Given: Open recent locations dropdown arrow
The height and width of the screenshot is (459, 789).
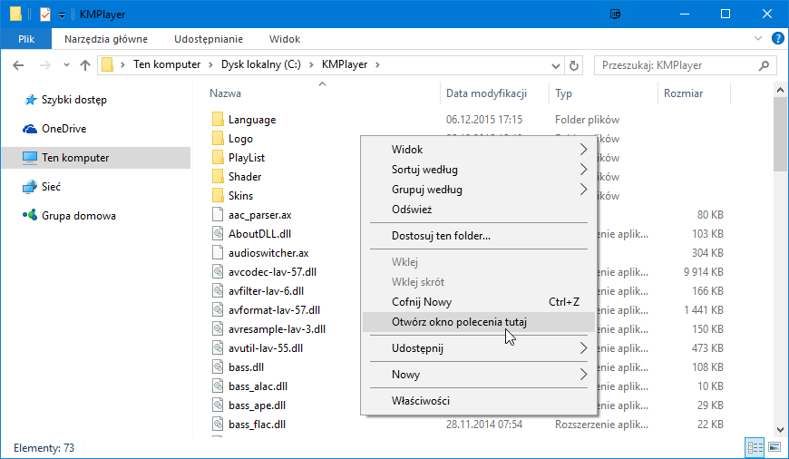Looking at the screenshot, I should (x=66, y=65).
